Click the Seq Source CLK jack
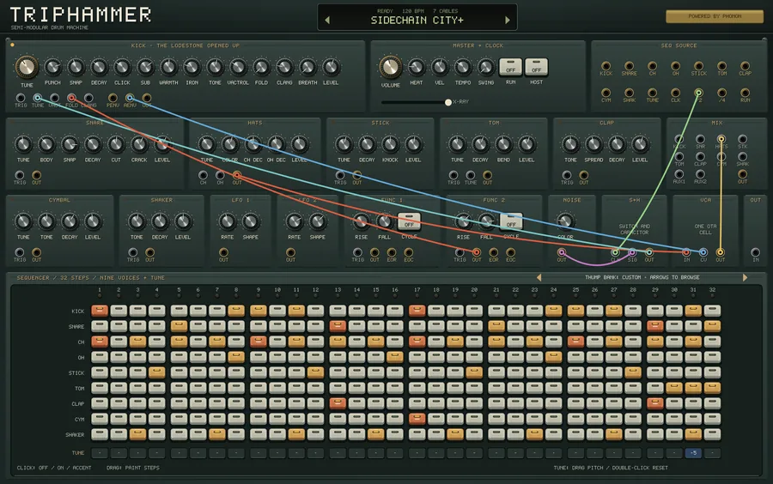This screenshot has width=773, height=484. 675,93
